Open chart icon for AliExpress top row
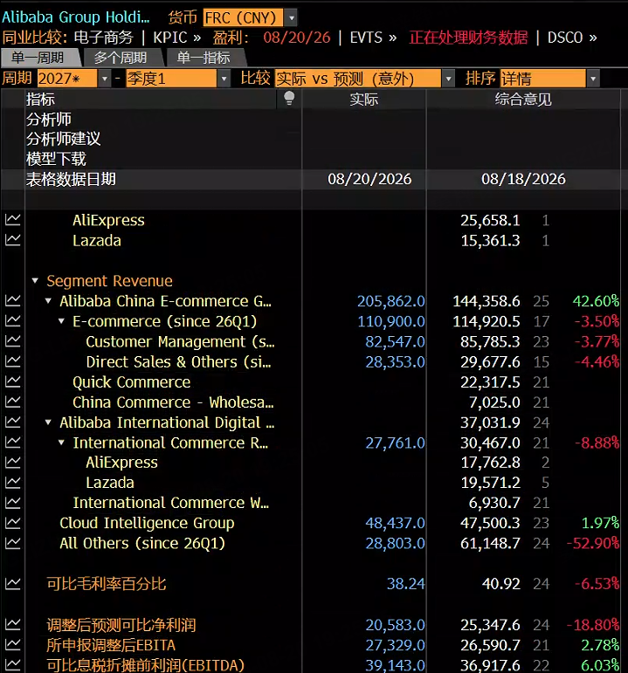 pyautogui.click(x=12, y=220)
